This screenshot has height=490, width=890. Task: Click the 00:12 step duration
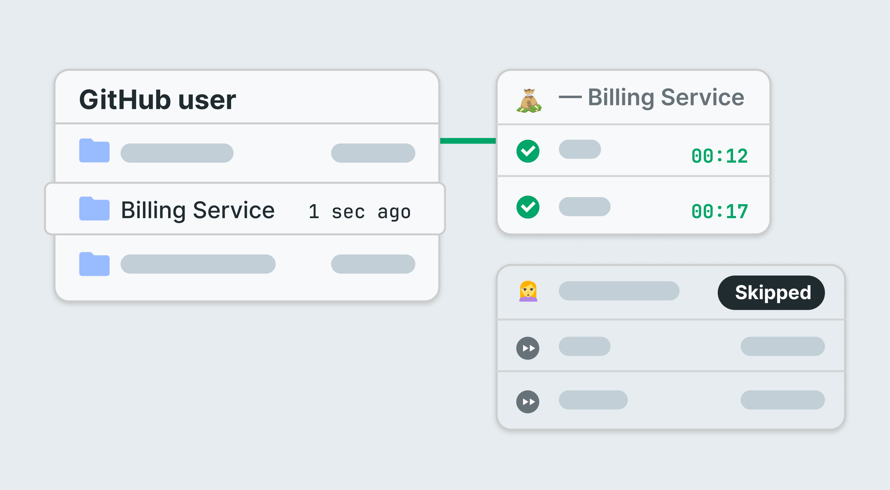pos(719,156)
